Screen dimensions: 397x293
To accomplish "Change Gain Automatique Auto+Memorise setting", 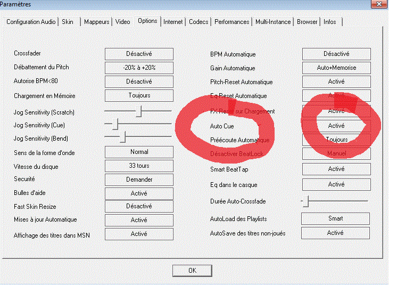I will pyautogui.click(x=336, y=68).
